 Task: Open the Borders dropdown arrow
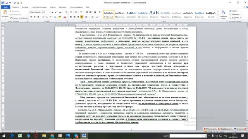[x=100, y=17]
